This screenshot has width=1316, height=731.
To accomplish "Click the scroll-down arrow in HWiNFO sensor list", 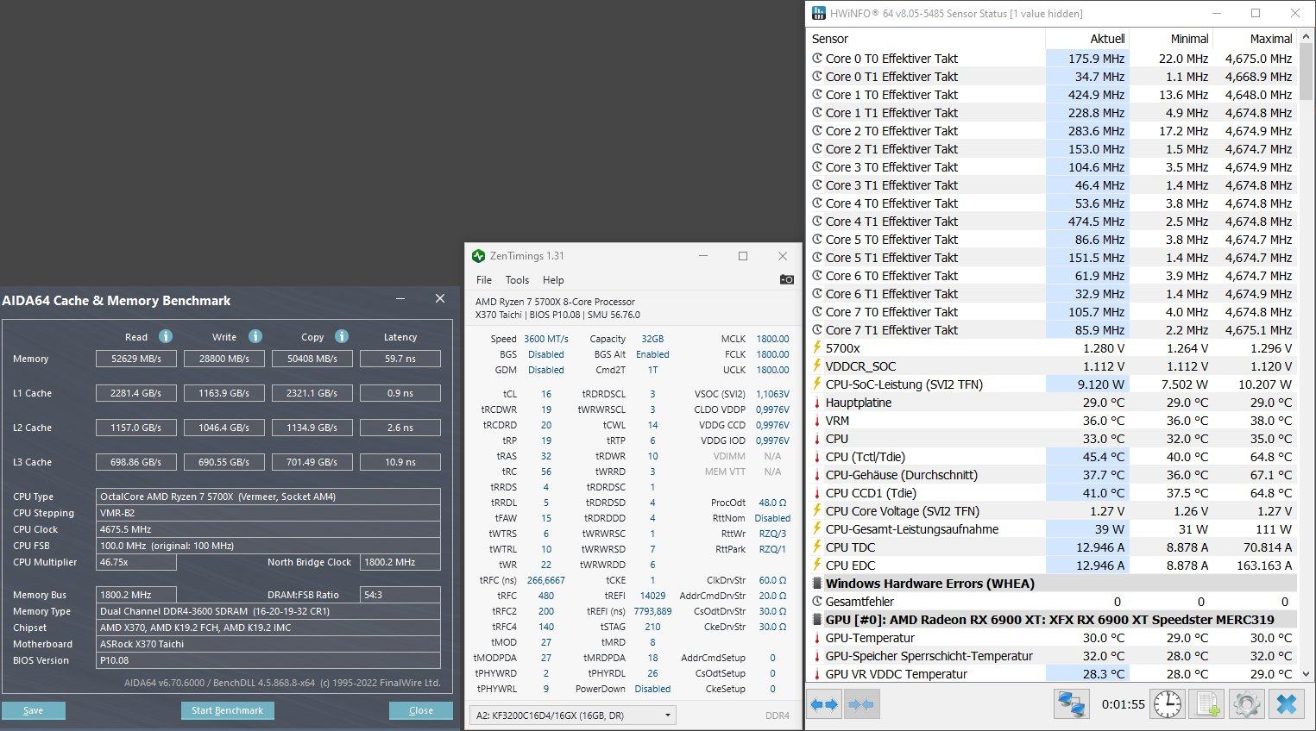I will coord(1307,674).
